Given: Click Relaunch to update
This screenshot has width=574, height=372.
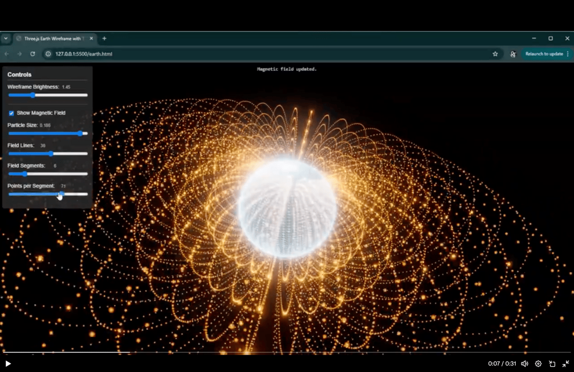Looking at the screenshot, I should pyautogui.click(x=544, y=54).
